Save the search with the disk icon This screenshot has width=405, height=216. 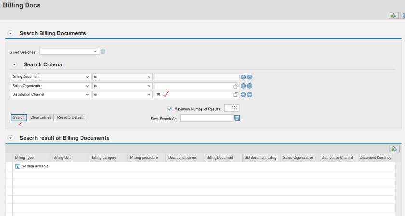(x=237, y=118)
